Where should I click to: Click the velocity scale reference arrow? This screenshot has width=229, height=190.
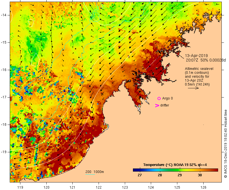coord(193,88)
